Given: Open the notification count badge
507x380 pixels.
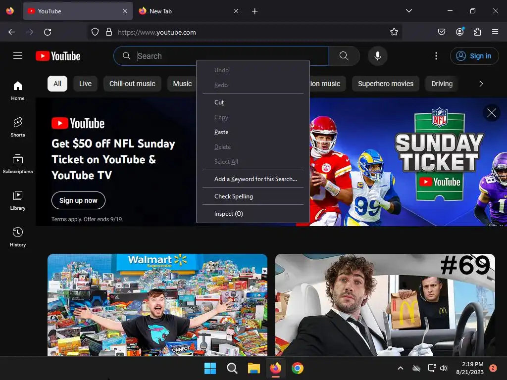Looking at the screenshot, I should [493, 368].
